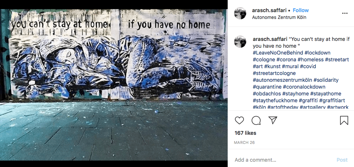Open the three-dot more options menu

[x=345, y=13]
